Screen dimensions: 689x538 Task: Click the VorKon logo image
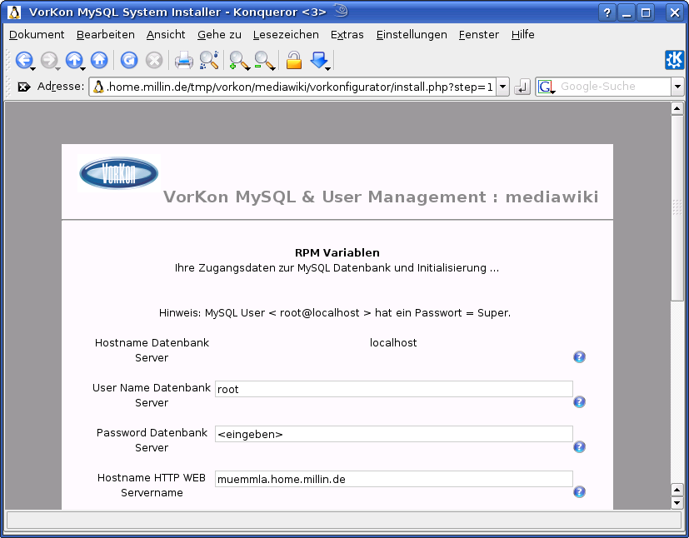118,173
